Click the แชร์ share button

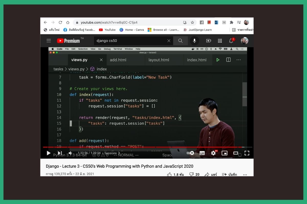pos(211,174)
